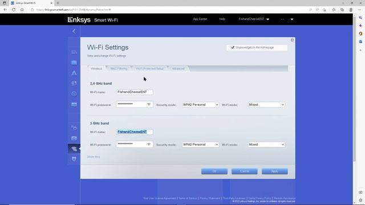Open the Device List sidebar icon
Image resolution: width=365 pixels, height=205 pixels.
coord(74,52)
